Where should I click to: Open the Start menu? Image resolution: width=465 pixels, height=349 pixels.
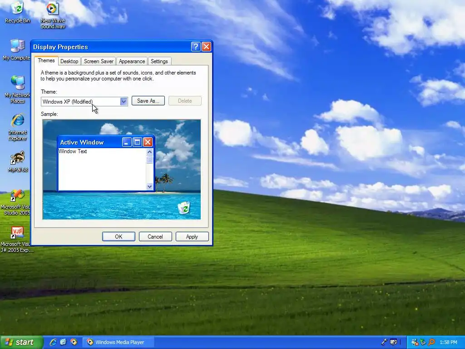[21, 342]
